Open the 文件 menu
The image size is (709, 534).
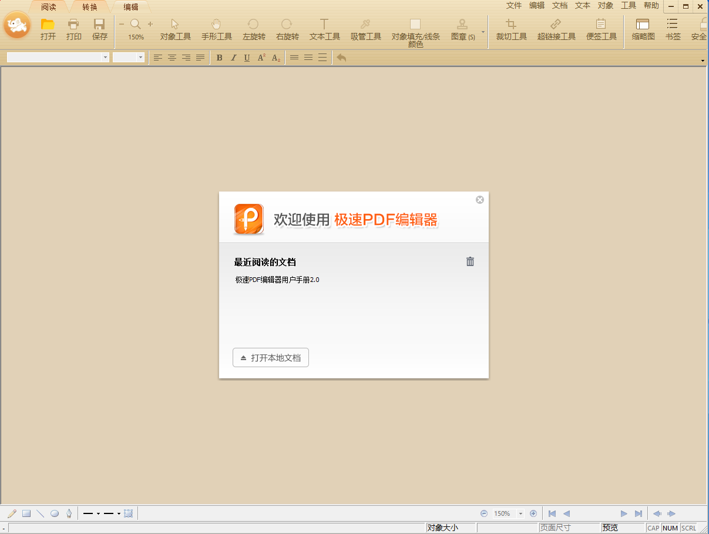514,5
